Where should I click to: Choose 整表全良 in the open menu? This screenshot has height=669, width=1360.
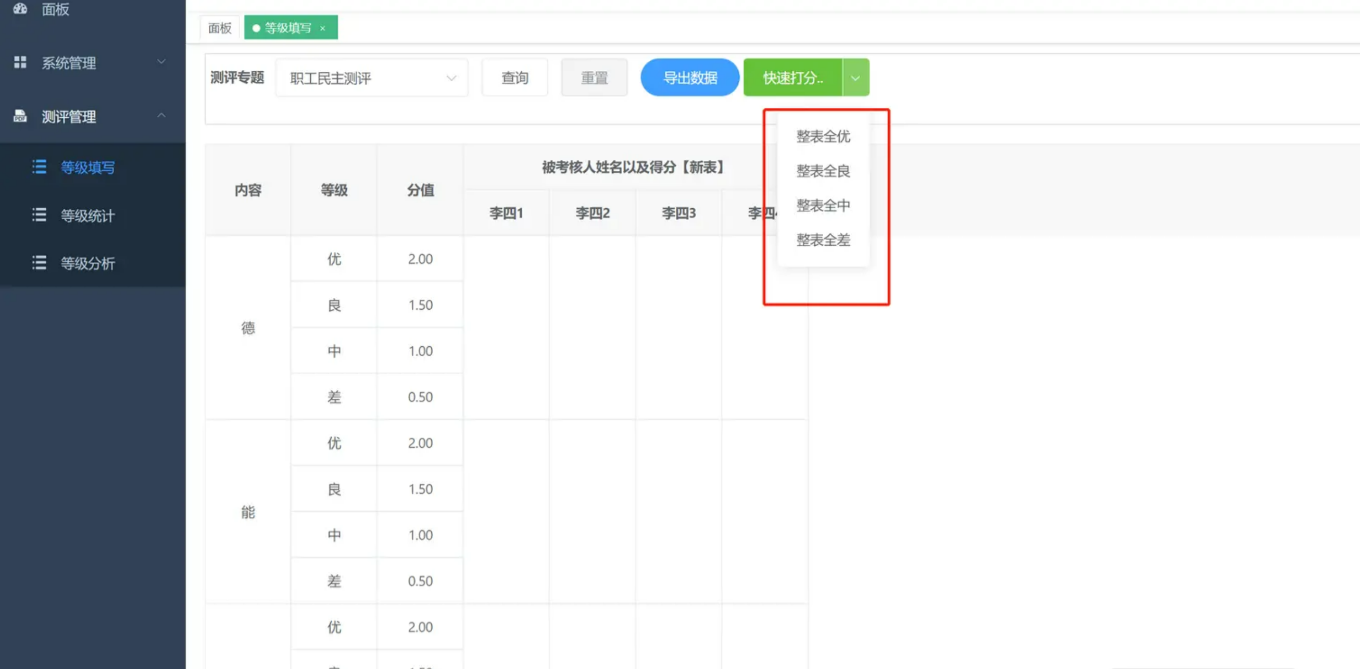coord(823,171)
